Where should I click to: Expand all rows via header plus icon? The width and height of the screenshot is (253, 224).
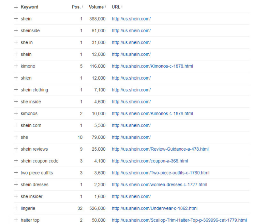pos(16,7)
